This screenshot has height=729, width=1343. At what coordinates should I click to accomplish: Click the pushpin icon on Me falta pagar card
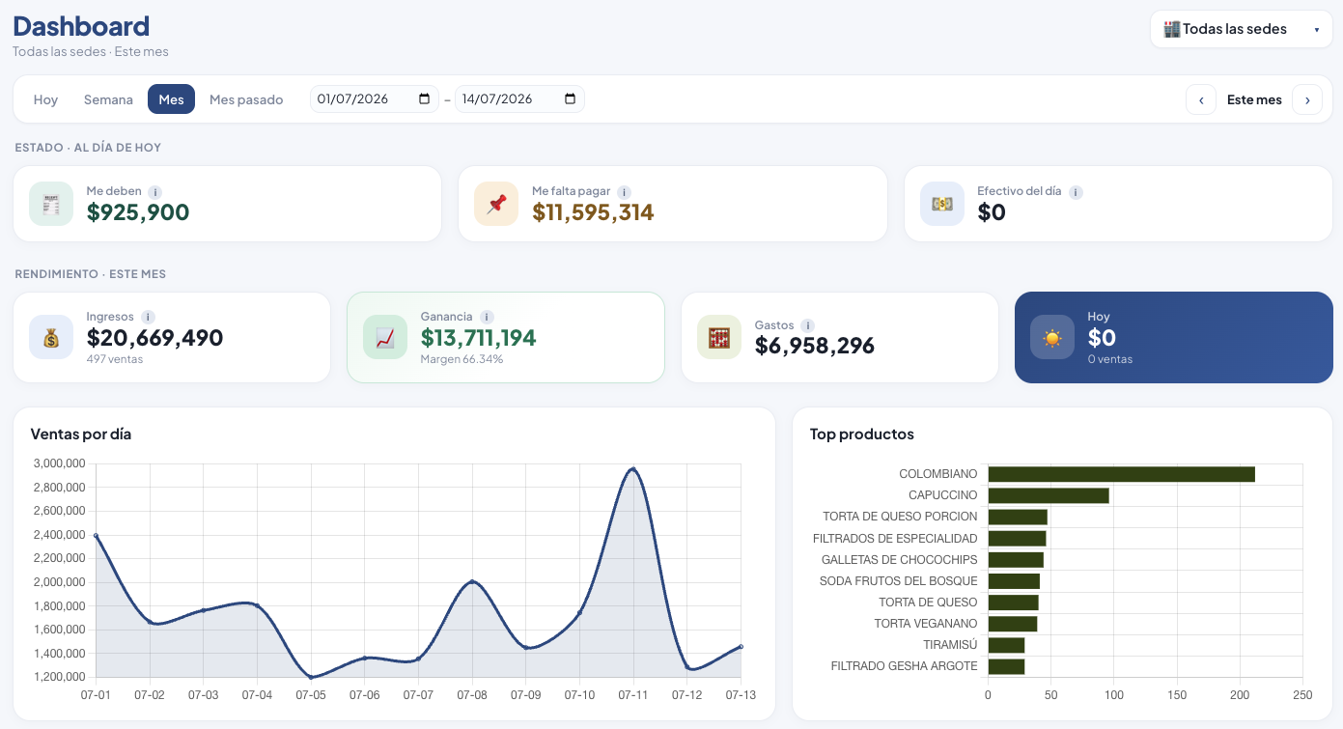(x=496, y=204)
